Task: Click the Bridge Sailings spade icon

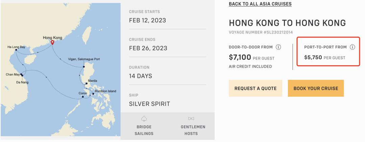Action: [x=144, y=119]
